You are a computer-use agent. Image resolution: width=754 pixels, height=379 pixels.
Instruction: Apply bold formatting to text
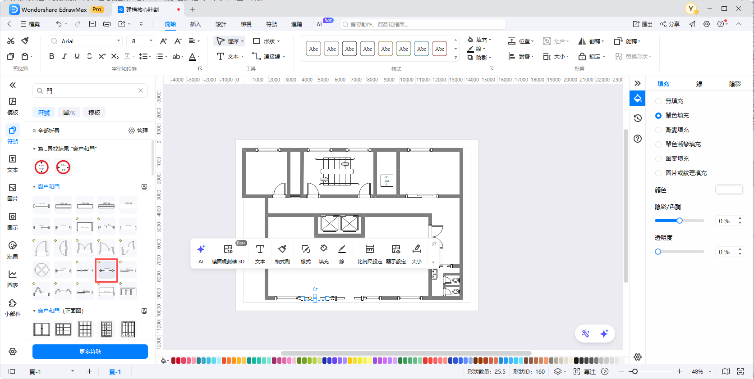[x=52, y=56]
